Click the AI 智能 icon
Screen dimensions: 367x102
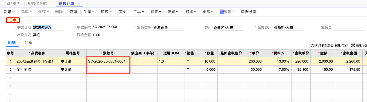click(x=222, y=12)
